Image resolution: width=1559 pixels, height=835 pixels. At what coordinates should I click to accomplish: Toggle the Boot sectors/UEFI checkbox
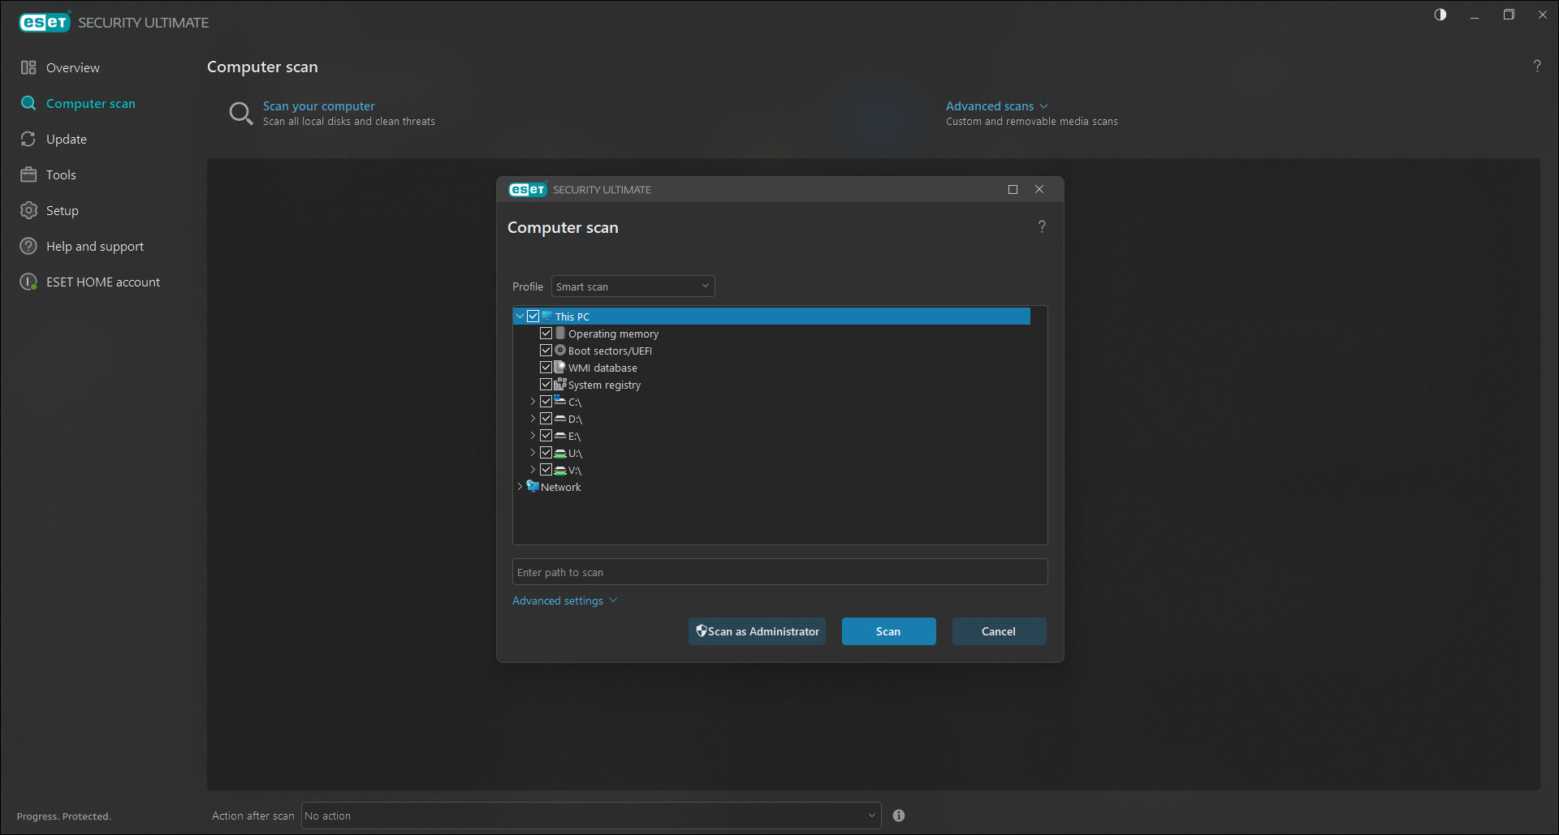pos(546,351)
